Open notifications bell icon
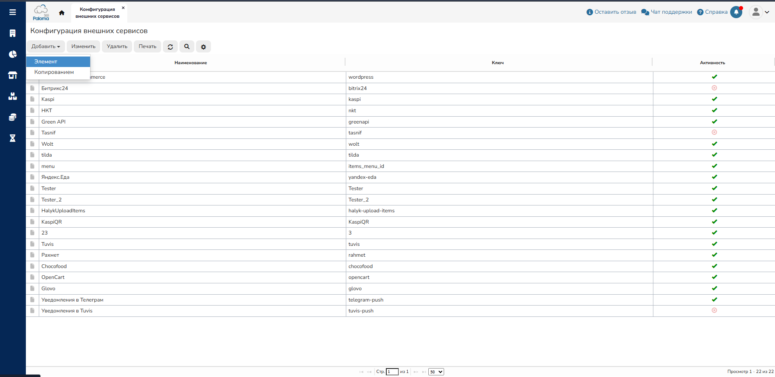This screenshot has height=377, width=775. click(736, 12)
